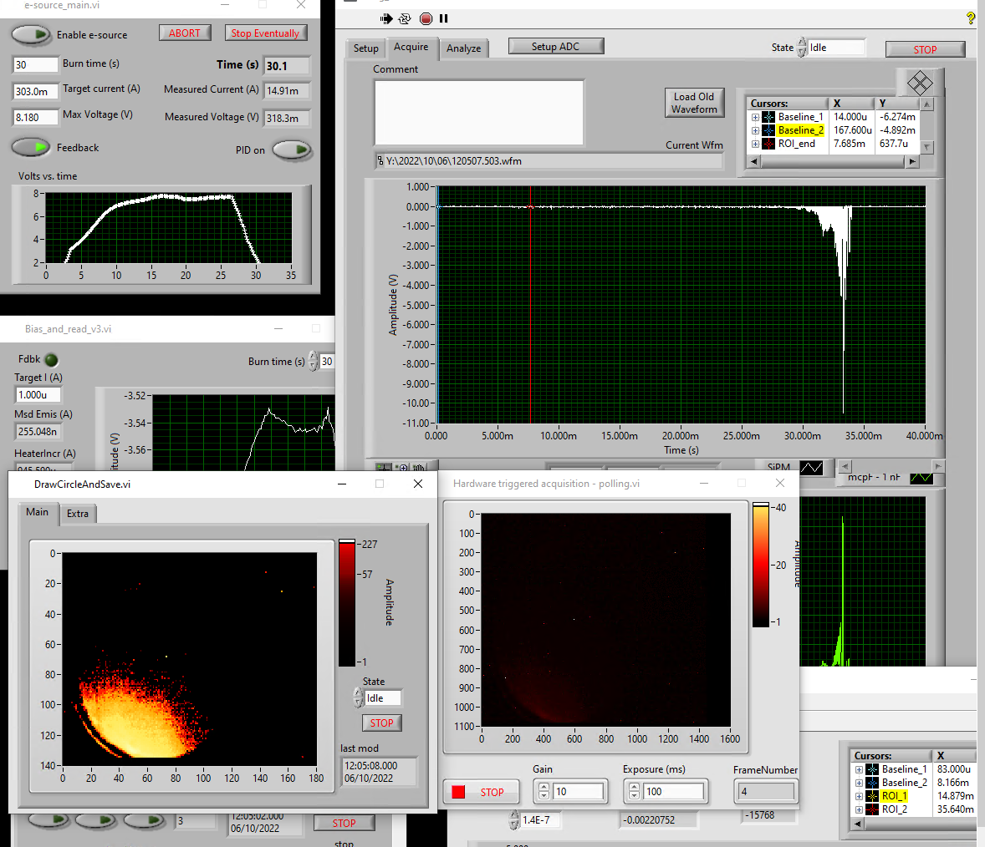Expand ROI_1 in the lower cursor list

pos(859,796)
